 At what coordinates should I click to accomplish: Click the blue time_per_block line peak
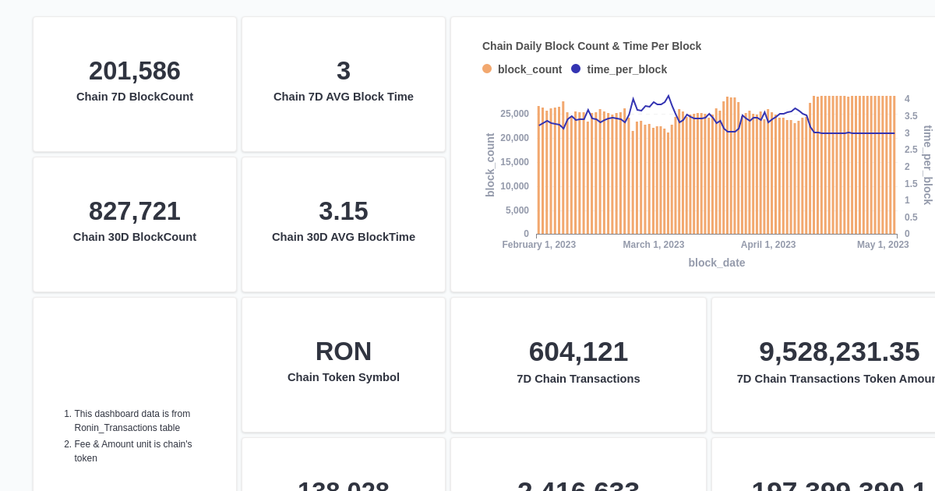pyautogui.click(x=669, y=96)
